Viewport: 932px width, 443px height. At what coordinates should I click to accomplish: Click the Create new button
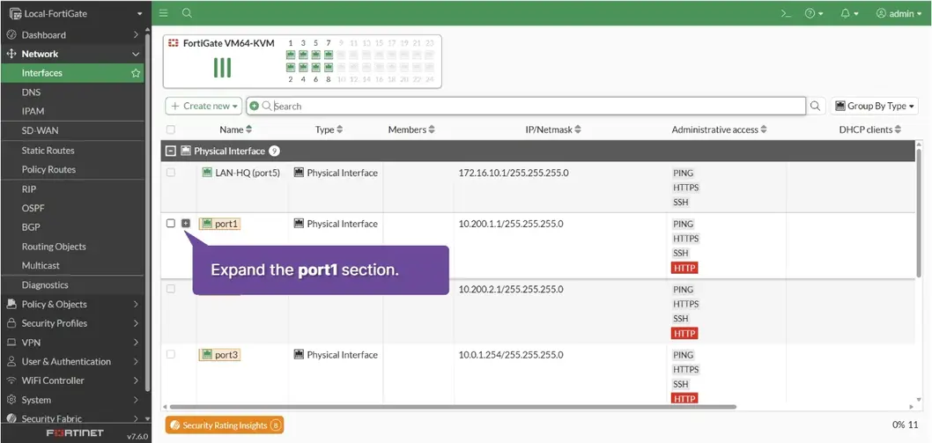[203, 106]
